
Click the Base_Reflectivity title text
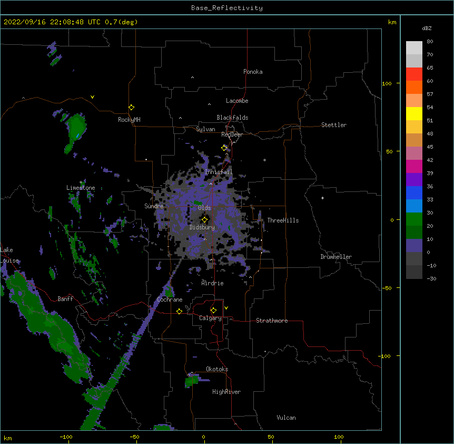[227, 8]
